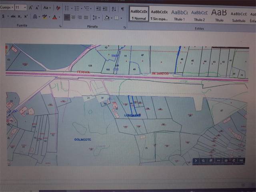
Task: Toggle subscript formatting
Action: pyautogui.click(x=20, y=17)
